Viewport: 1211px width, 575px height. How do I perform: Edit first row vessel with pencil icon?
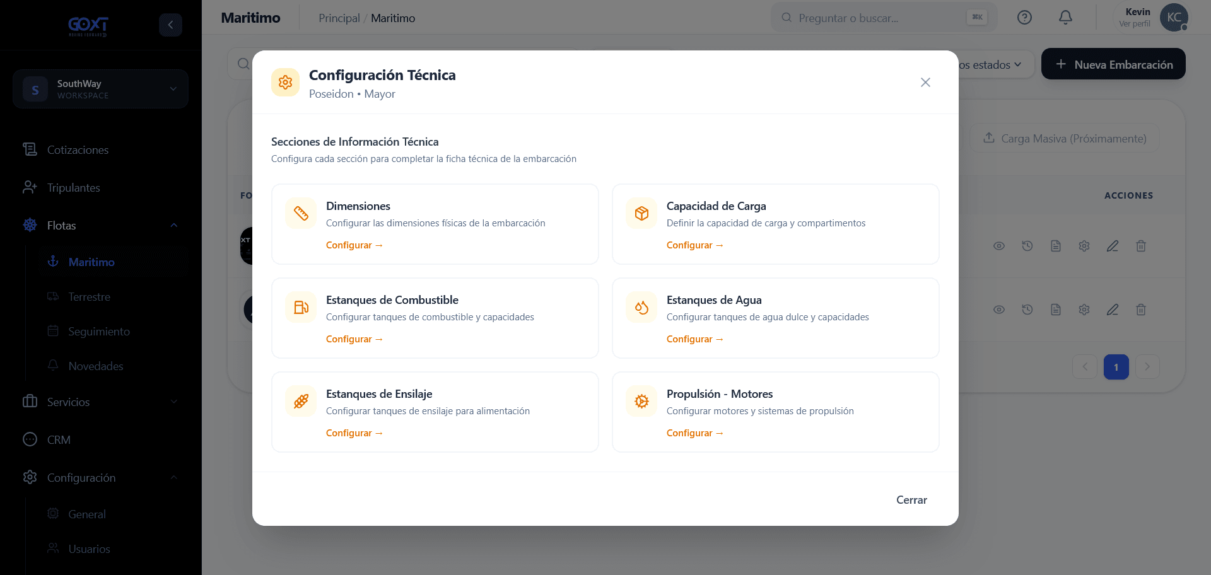coord(1113,246)
